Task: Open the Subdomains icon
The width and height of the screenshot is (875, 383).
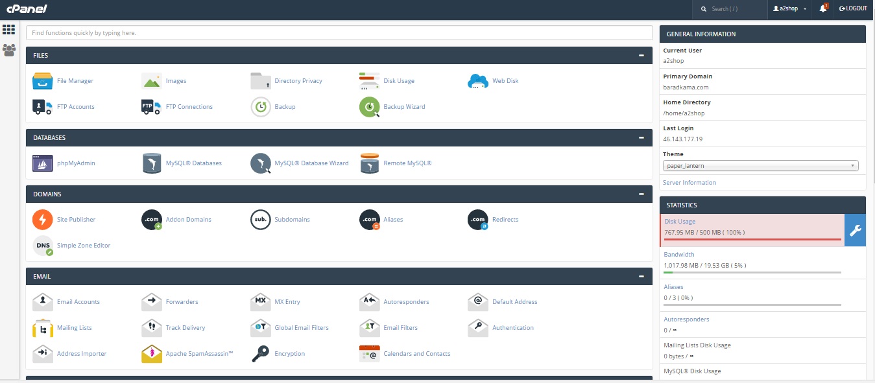Action: [x=261, y=220]
